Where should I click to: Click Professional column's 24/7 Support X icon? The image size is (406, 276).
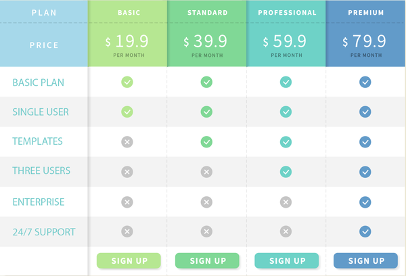286,231
